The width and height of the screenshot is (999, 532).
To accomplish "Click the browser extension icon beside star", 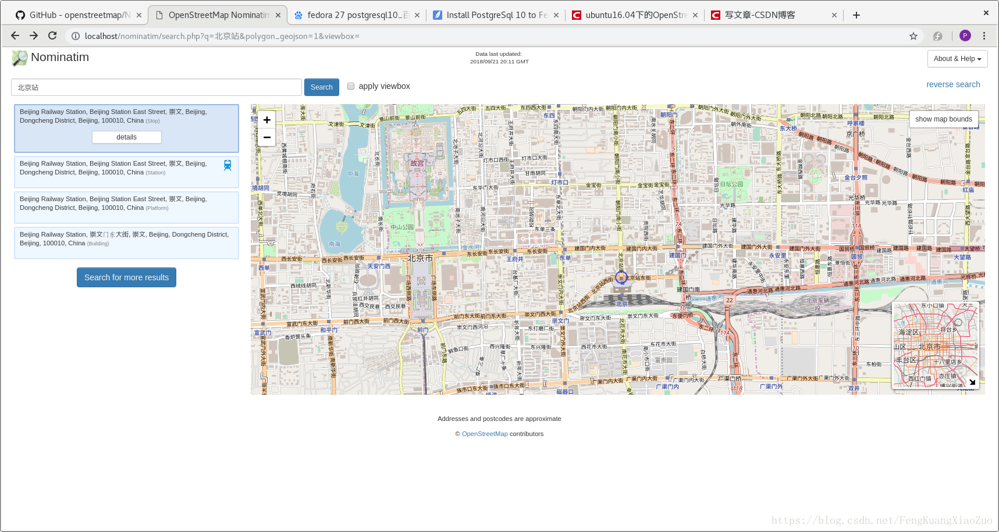I will 938,36.
